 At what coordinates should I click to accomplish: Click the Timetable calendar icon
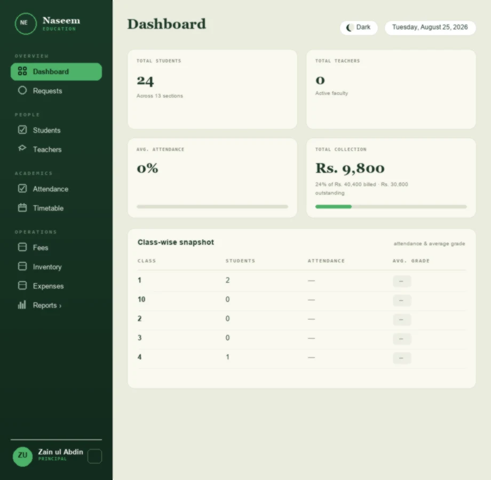click(22, 208)
